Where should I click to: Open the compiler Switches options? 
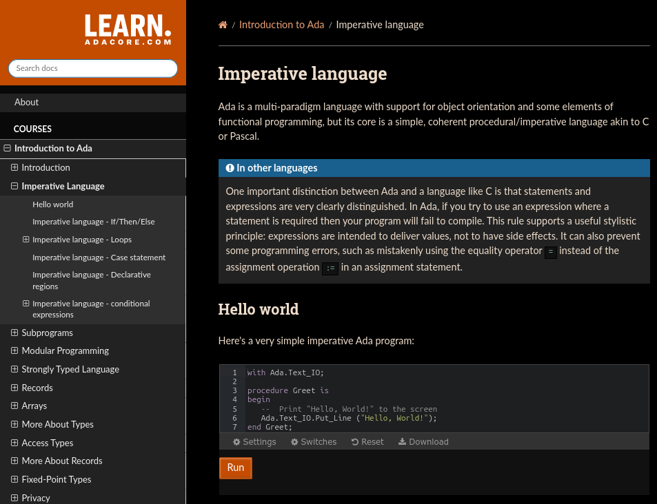[314, 442]
